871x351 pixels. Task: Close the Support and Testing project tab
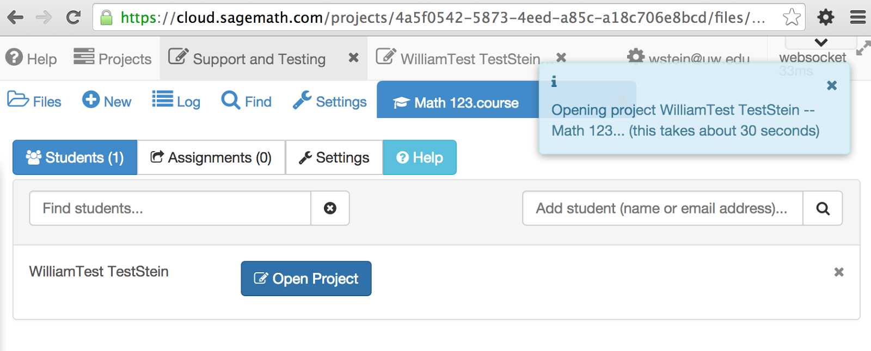(x=353, y=58)
